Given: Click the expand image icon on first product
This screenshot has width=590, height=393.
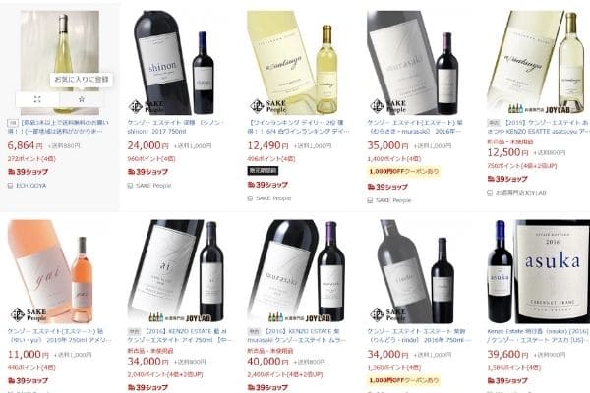Looking at the screenshot, I should [37, 99].
